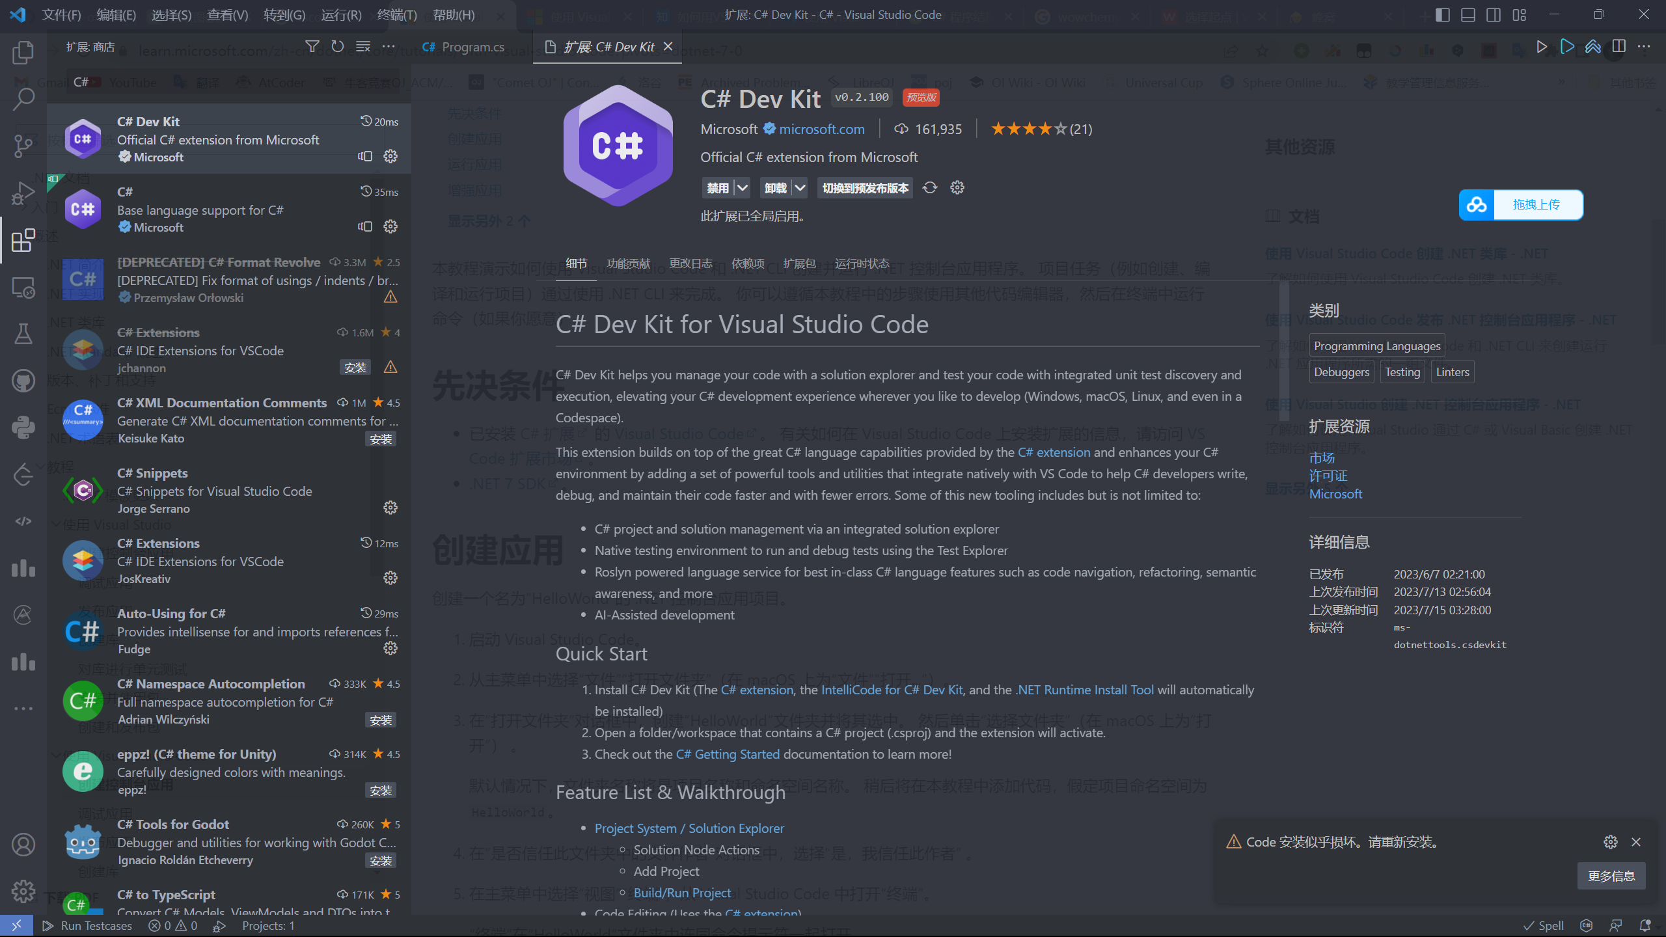Open the Search view in the activity bar
The width and height of the screenshot is (1666, 937).
23,99
